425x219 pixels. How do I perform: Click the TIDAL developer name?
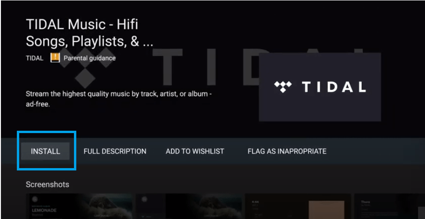point(35,58)
